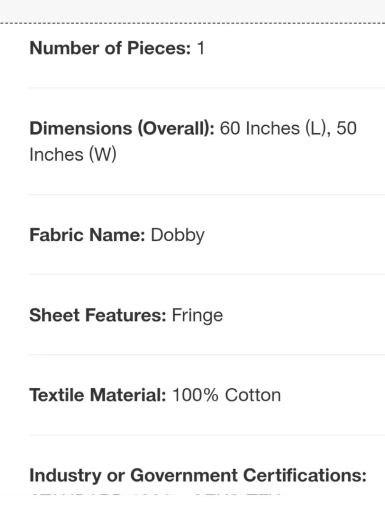Image resolution: width=385 pixels, height=514 pixels.
Task: Click the divider below Textile Material
Action: point(207,435)
